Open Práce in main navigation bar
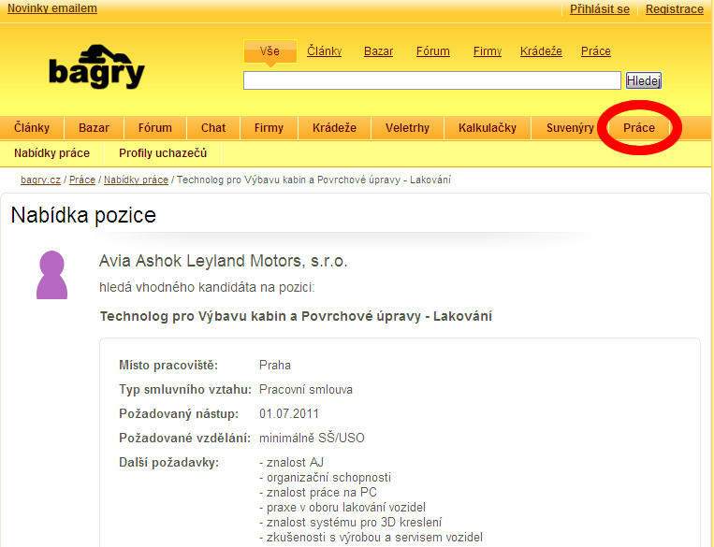Image resolution: width=714 pixels, height=547 pixels. [x=639, y=128]
